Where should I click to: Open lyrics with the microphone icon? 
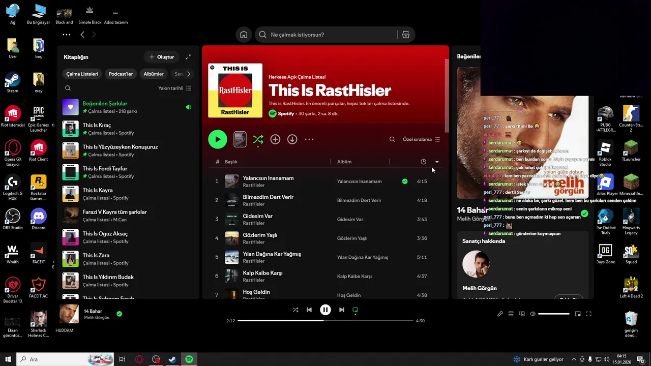(x=500, y=314)
